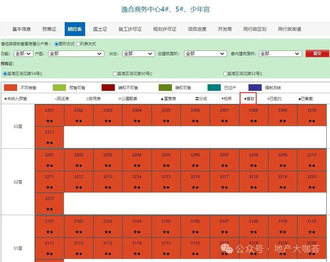This screenshot has width=330, height=262.
Task: Switch to 同行政区划 tab
Action: pos(255,29)
